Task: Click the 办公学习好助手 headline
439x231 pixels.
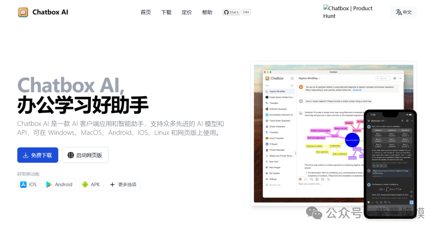Action: pyautogui.click(x=83, y=105)
